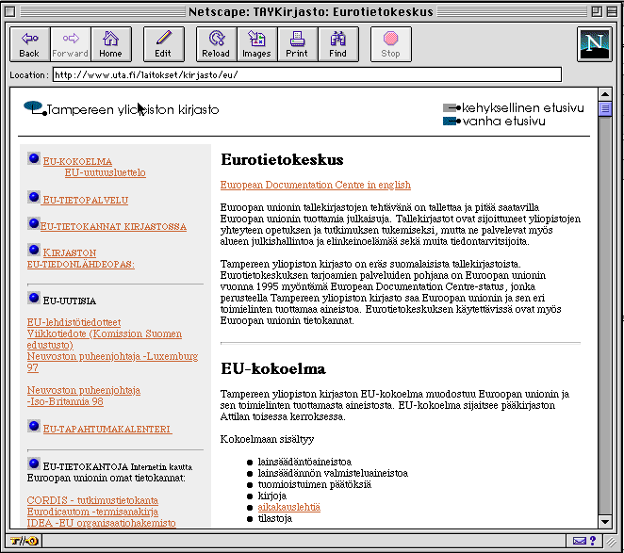Click the question mark icon in status bar

[593, 541]
